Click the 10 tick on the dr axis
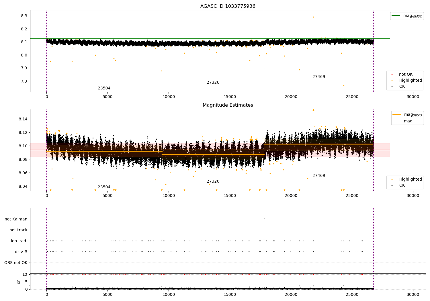This screenshot has height=301, width=430. pyautogui.click(x=25, y=274)
